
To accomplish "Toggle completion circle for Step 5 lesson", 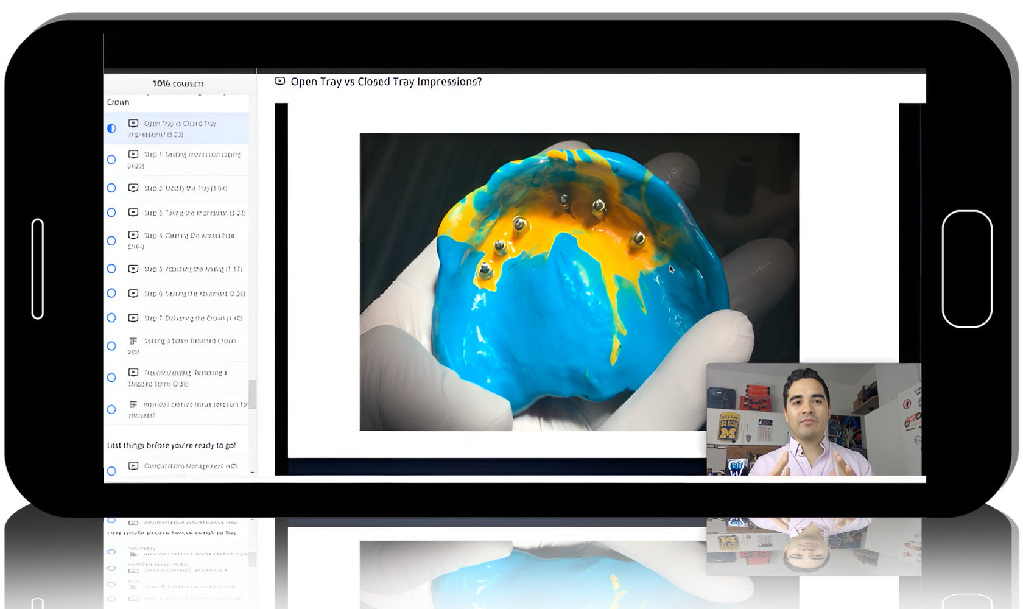I will coord(111,269).
